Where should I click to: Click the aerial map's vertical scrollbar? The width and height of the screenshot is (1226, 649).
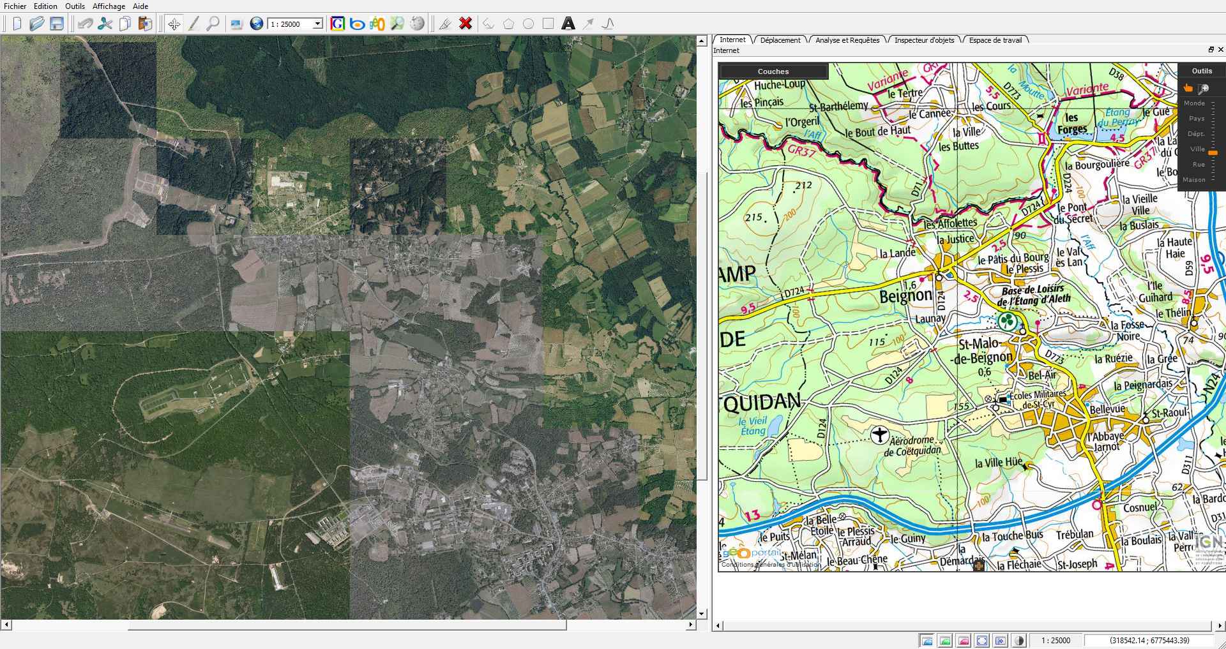pyautogui.click(x=702, y=327)
